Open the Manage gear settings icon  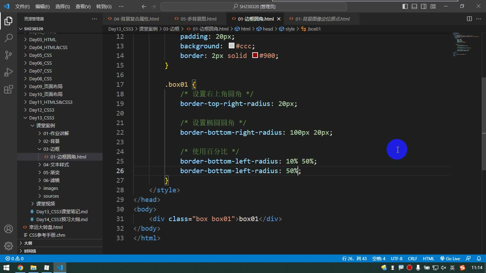[9, 246]
